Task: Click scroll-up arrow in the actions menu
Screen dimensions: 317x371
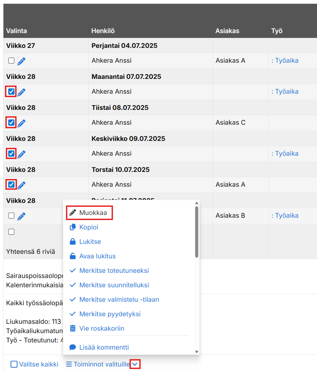Action: click(x=197, y=203)
